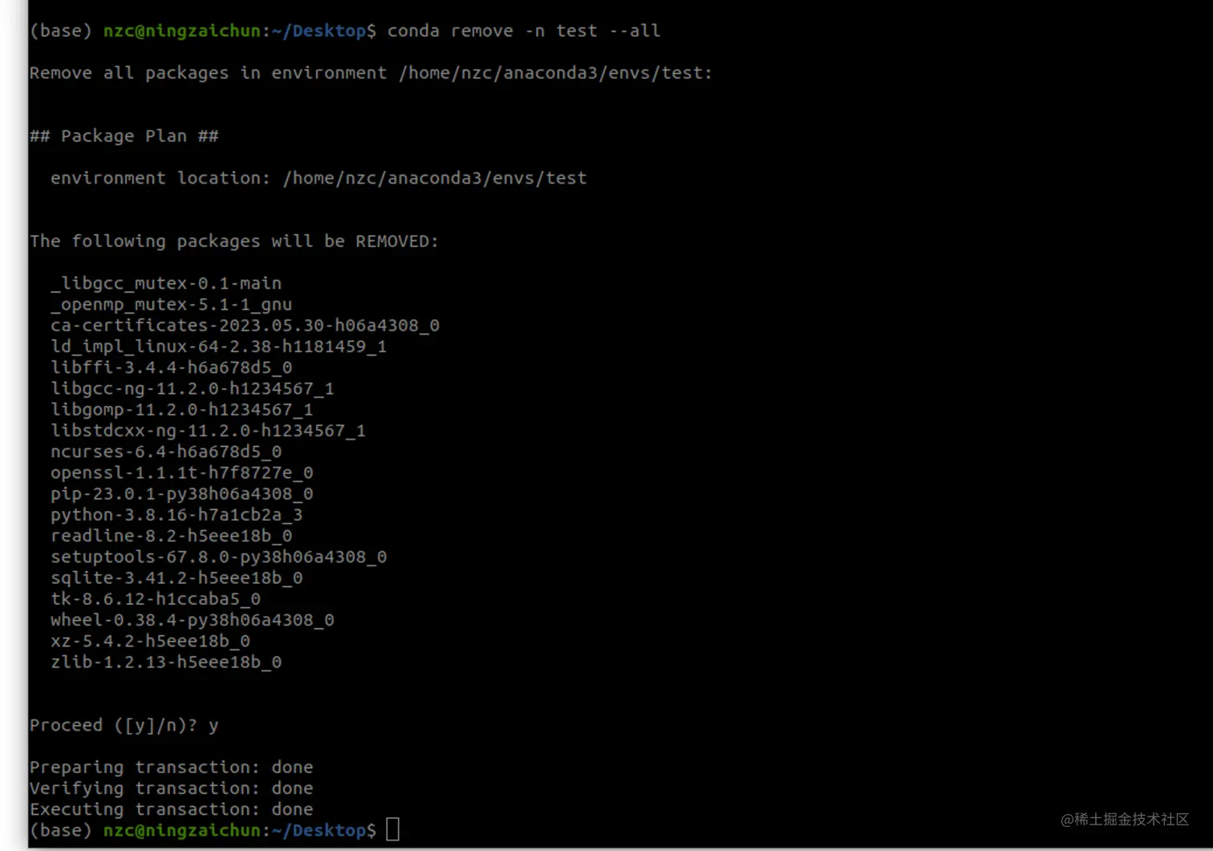The height and width of the screenshot is (851, 1213).
Task: Click 'nzc@ningzaichun' in the bottom prompt
Action: point(182,830)
